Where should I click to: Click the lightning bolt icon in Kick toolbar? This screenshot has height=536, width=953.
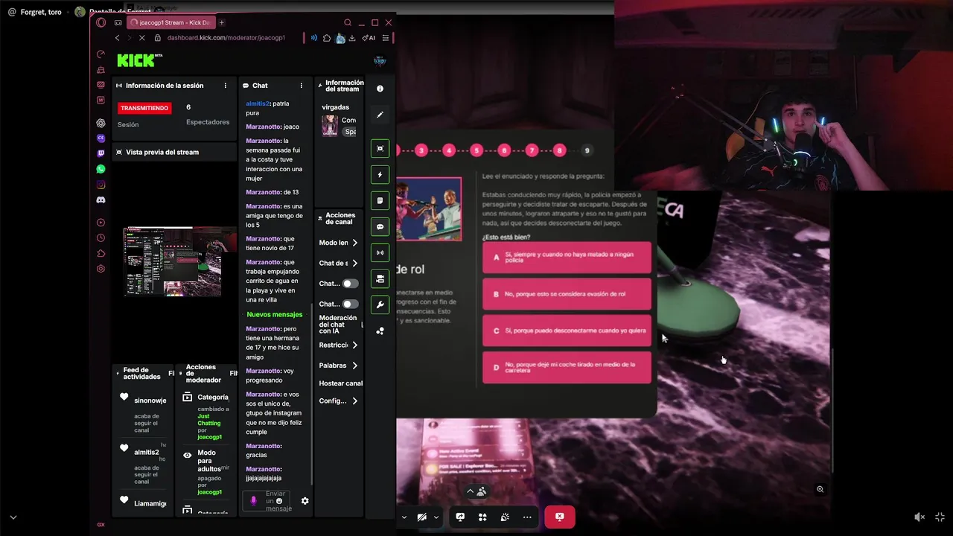click(x=380, y=175)
